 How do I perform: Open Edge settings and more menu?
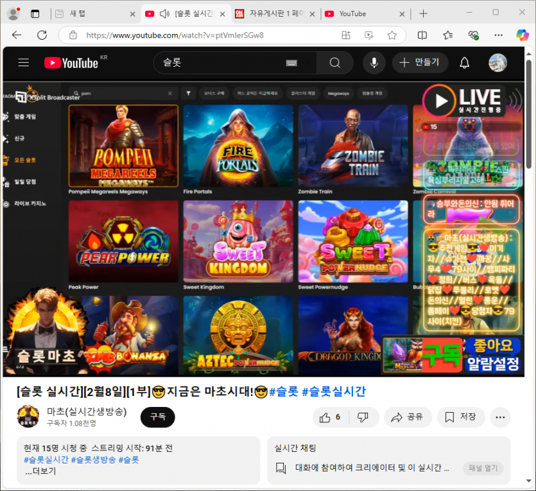[x=498, y=35]
